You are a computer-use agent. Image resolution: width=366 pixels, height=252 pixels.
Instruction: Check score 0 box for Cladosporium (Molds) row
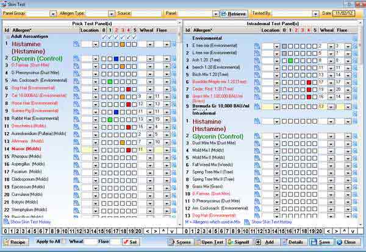[x=104, y=181]
